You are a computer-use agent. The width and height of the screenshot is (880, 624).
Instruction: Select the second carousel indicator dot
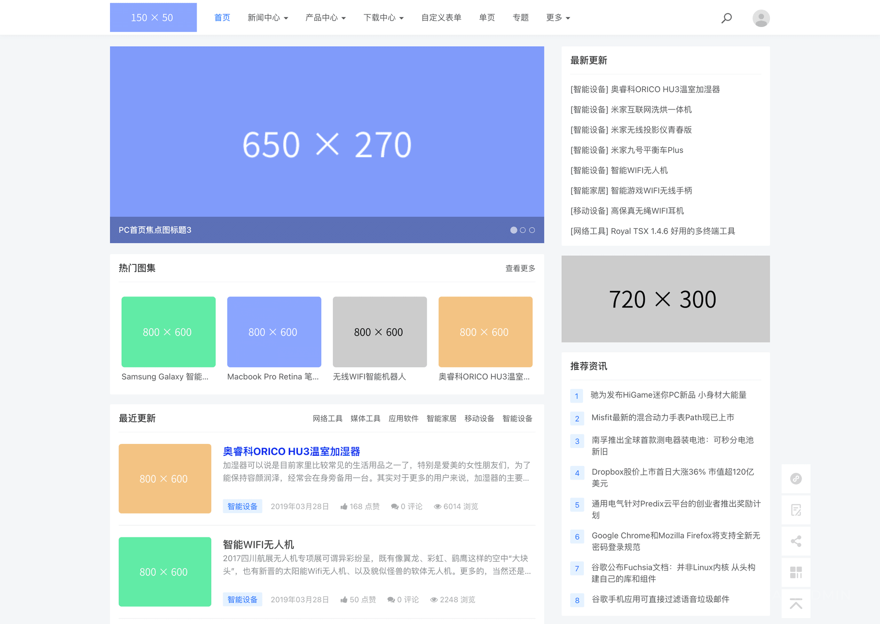(522, 230)
